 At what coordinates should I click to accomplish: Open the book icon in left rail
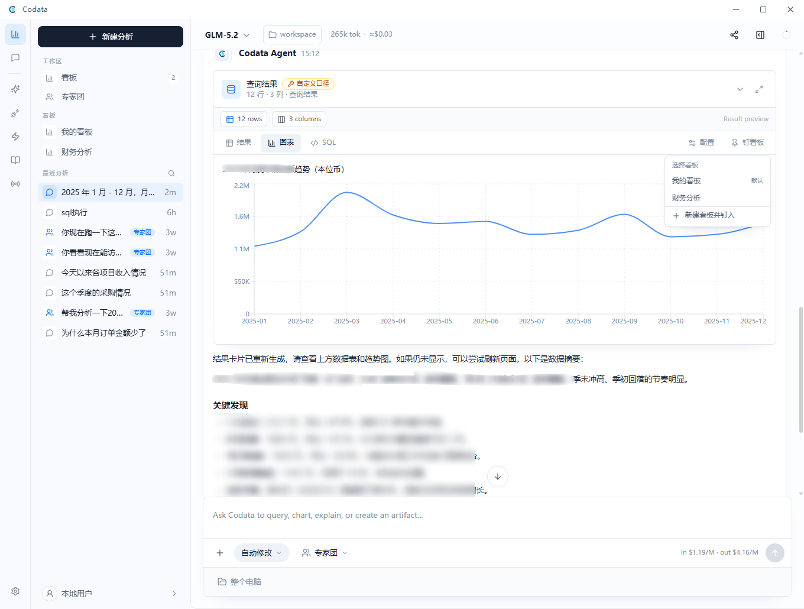pos(15,160)
